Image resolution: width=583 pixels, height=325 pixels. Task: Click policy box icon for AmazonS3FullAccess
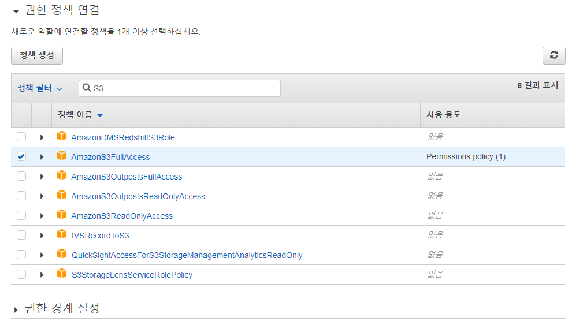click(62, 156)
